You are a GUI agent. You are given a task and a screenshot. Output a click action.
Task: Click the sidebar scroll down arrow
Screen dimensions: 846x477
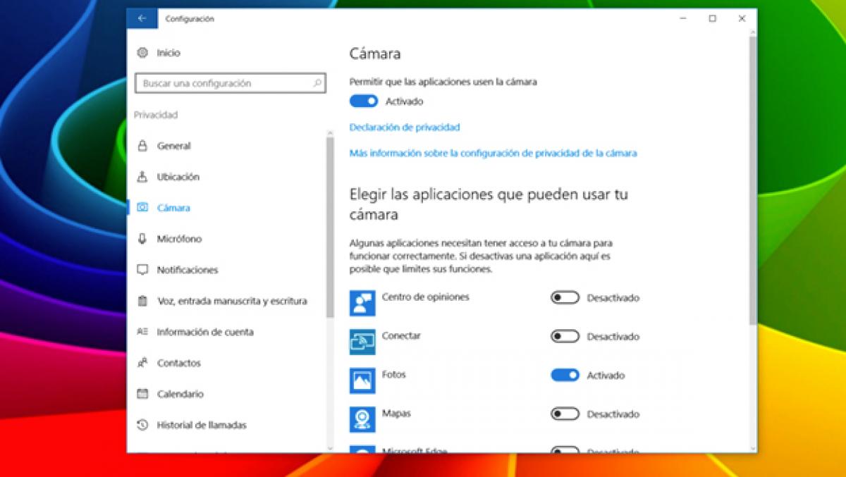pos(329,448)
